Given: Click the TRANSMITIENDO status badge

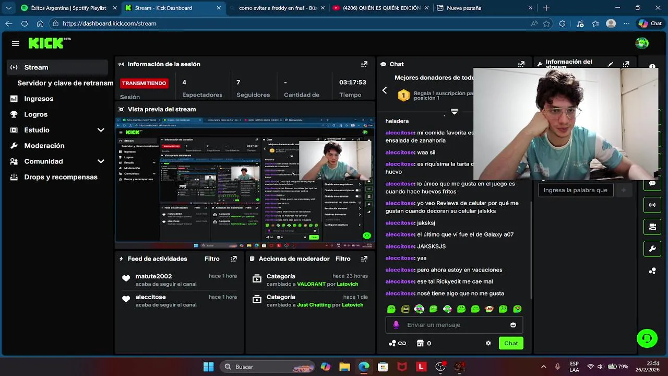Looking at the screenshot, I should 144,83.
